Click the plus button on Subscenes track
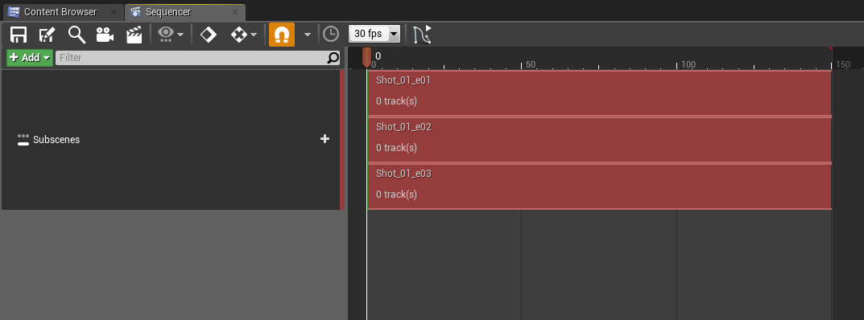 (325, 139)
